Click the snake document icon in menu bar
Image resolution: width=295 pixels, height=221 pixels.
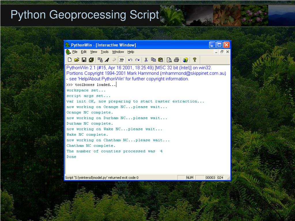pyautogui.click(x=68, y=52)
